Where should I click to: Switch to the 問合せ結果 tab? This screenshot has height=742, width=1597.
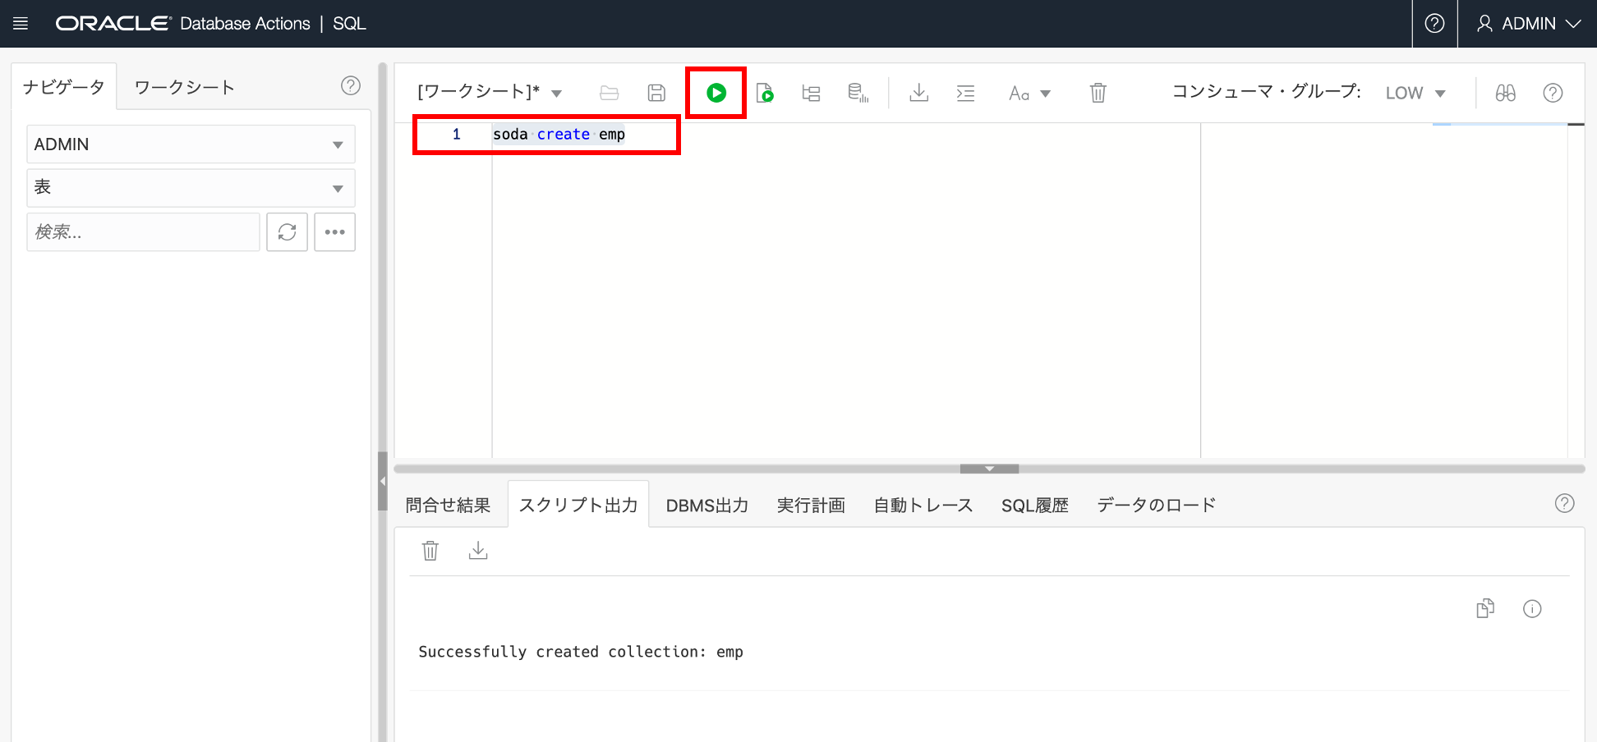[x=448, y=505]
